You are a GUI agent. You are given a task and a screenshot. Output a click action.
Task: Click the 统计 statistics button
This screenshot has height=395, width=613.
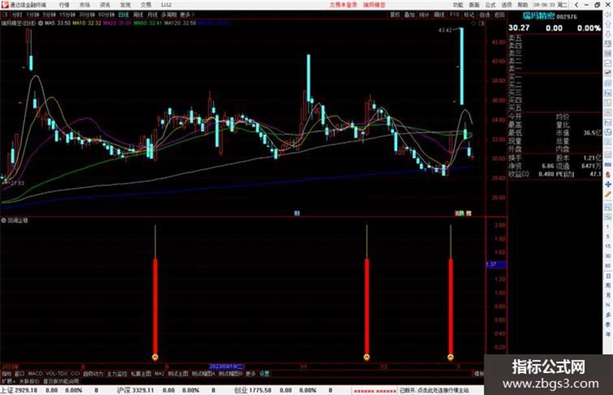pyautogui.click(x=424, y=14)
